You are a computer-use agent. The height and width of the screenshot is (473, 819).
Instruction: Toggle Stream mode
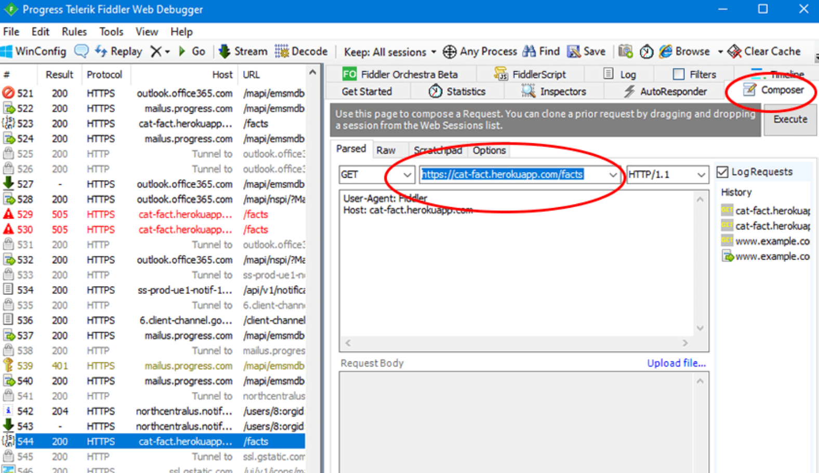[x=243, y=51]
